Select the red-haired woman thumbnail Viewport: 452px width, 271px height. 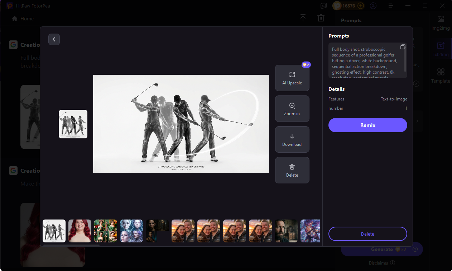80,231
